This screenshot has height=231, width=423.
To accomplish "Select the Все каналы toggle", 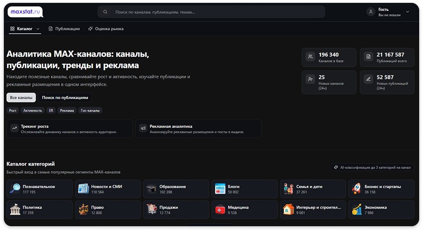I will tap(21, 97).
